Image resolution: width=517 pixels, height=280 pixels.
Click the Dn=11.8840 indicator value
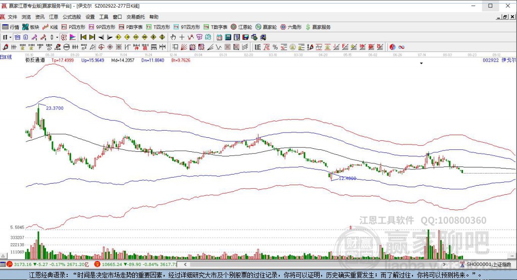point(152,60)
